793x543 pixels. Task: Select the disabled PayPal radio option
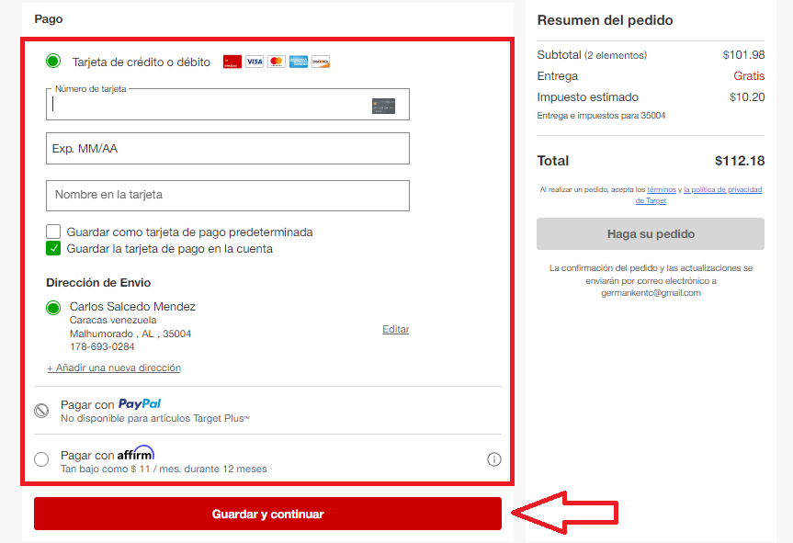tap(41, 411)
